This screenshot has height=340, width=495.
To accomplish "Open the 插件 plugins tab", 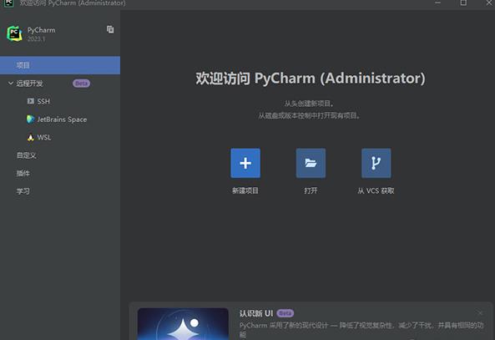I will pos(23,174).
